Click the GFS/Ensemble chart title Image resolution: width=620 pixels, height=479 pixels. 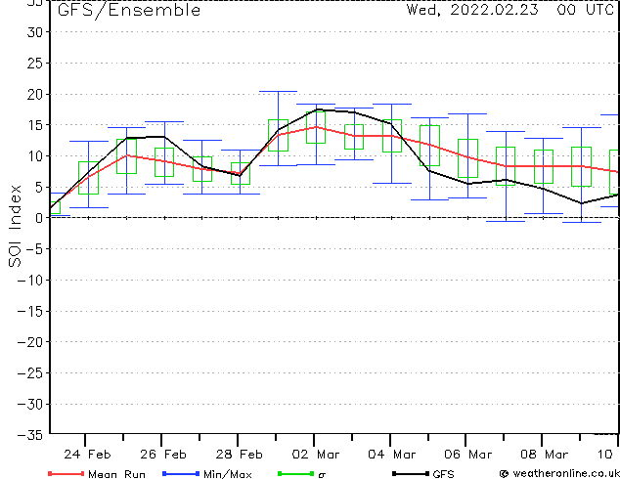129,11
